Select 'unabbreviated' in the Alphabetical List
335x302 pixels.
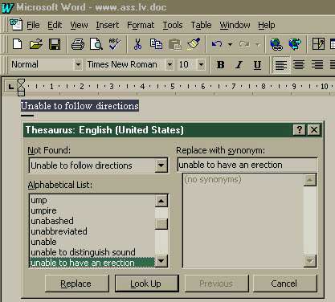click(59, 231)
